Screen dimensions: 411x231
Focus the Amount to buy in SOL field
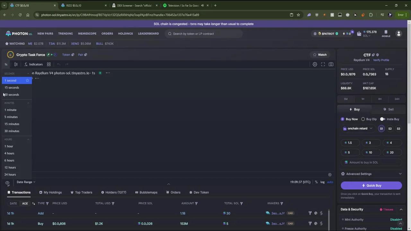tap(371, 162)
